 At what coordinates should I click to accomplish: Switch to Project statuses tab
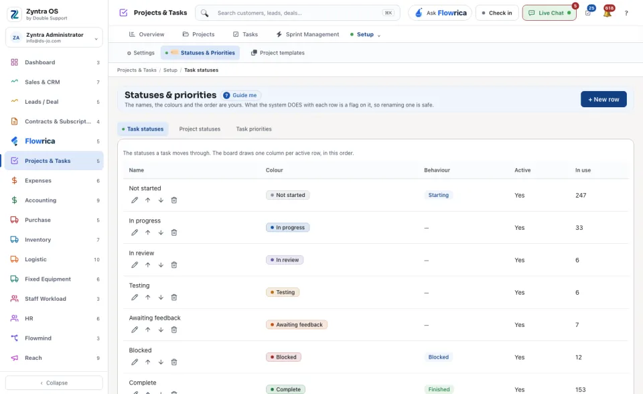pyautogui.click(x=200, y=129)
